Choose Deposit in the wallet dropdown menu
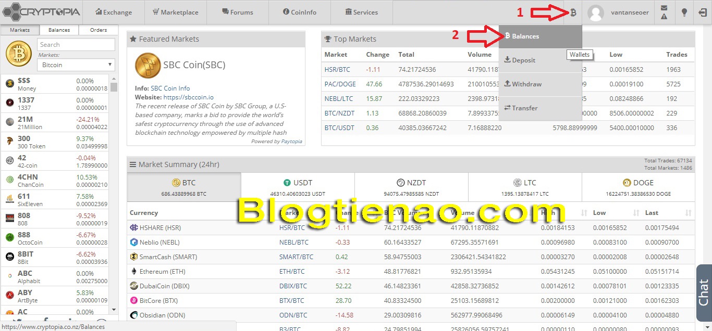 [x=540, y=60]
